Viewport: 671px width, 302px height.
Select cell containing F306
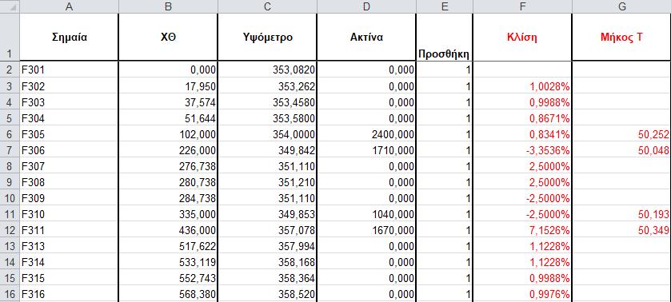69,150
